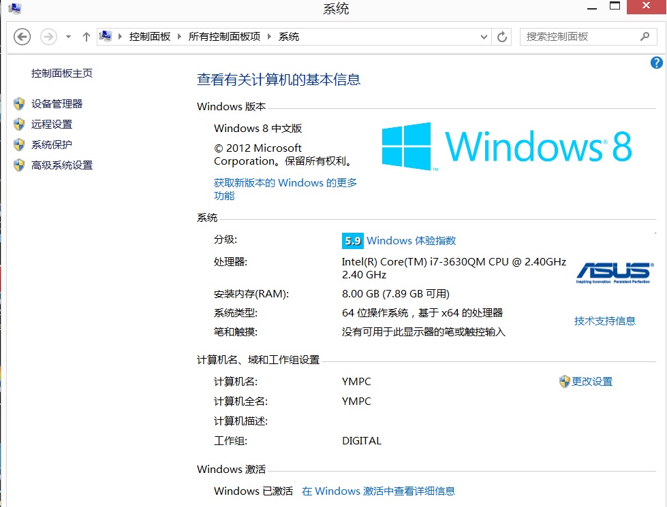Go back with the back arrow button
Viewport: 667px width, 507px height.
(x=22, y=37)
